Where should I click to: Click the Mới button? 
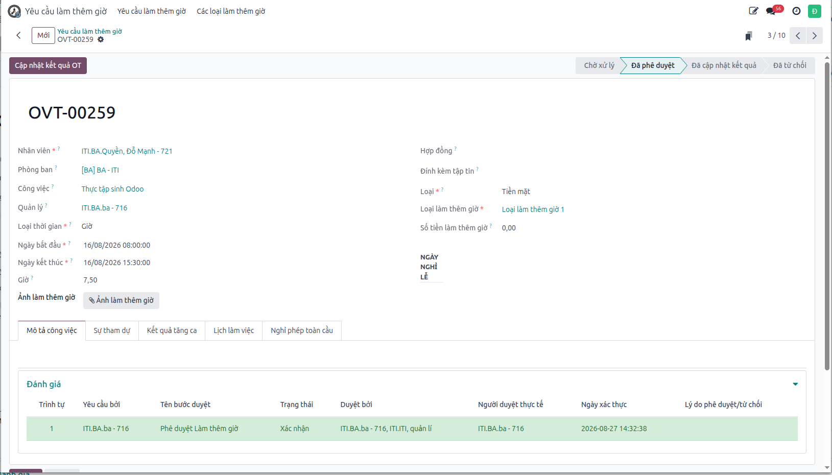43,35
